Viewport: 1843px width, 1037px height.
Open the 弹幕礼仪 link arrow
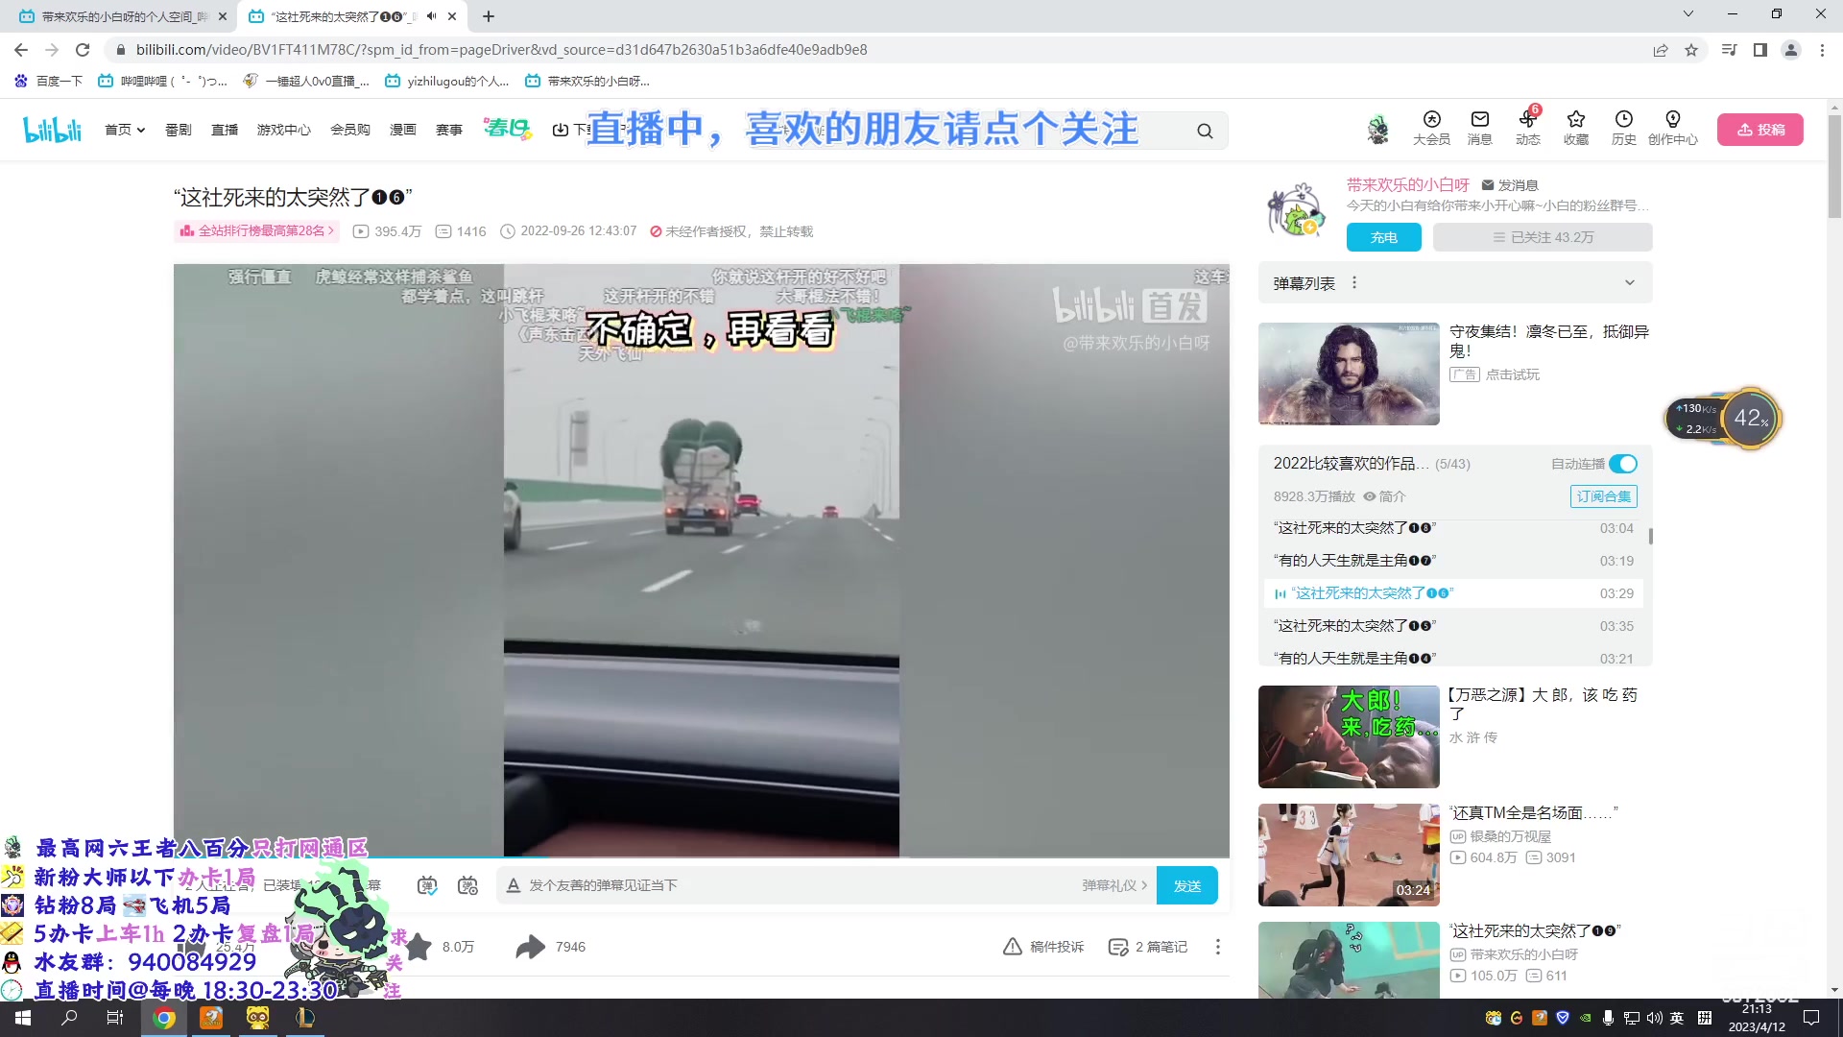[1114, 885]
